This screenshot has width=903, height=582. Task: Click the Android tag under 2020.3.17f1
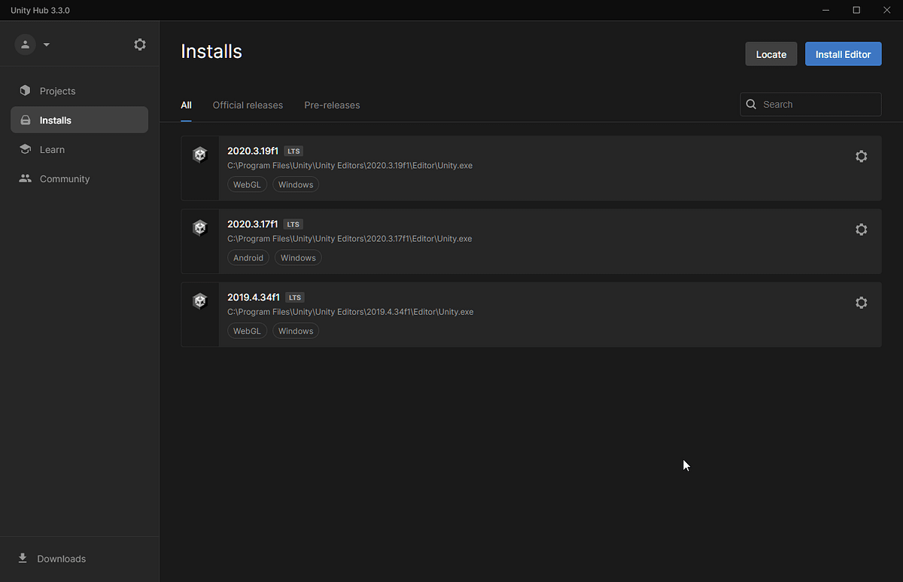click(x=248, y=257)
